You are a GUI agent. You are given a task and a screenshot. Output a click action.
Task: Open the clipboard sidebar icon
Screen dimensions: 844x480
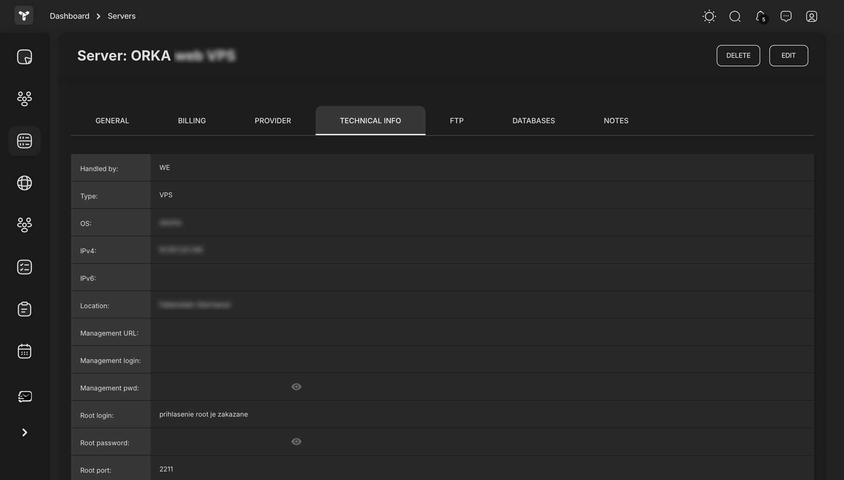tap(24, 309)
